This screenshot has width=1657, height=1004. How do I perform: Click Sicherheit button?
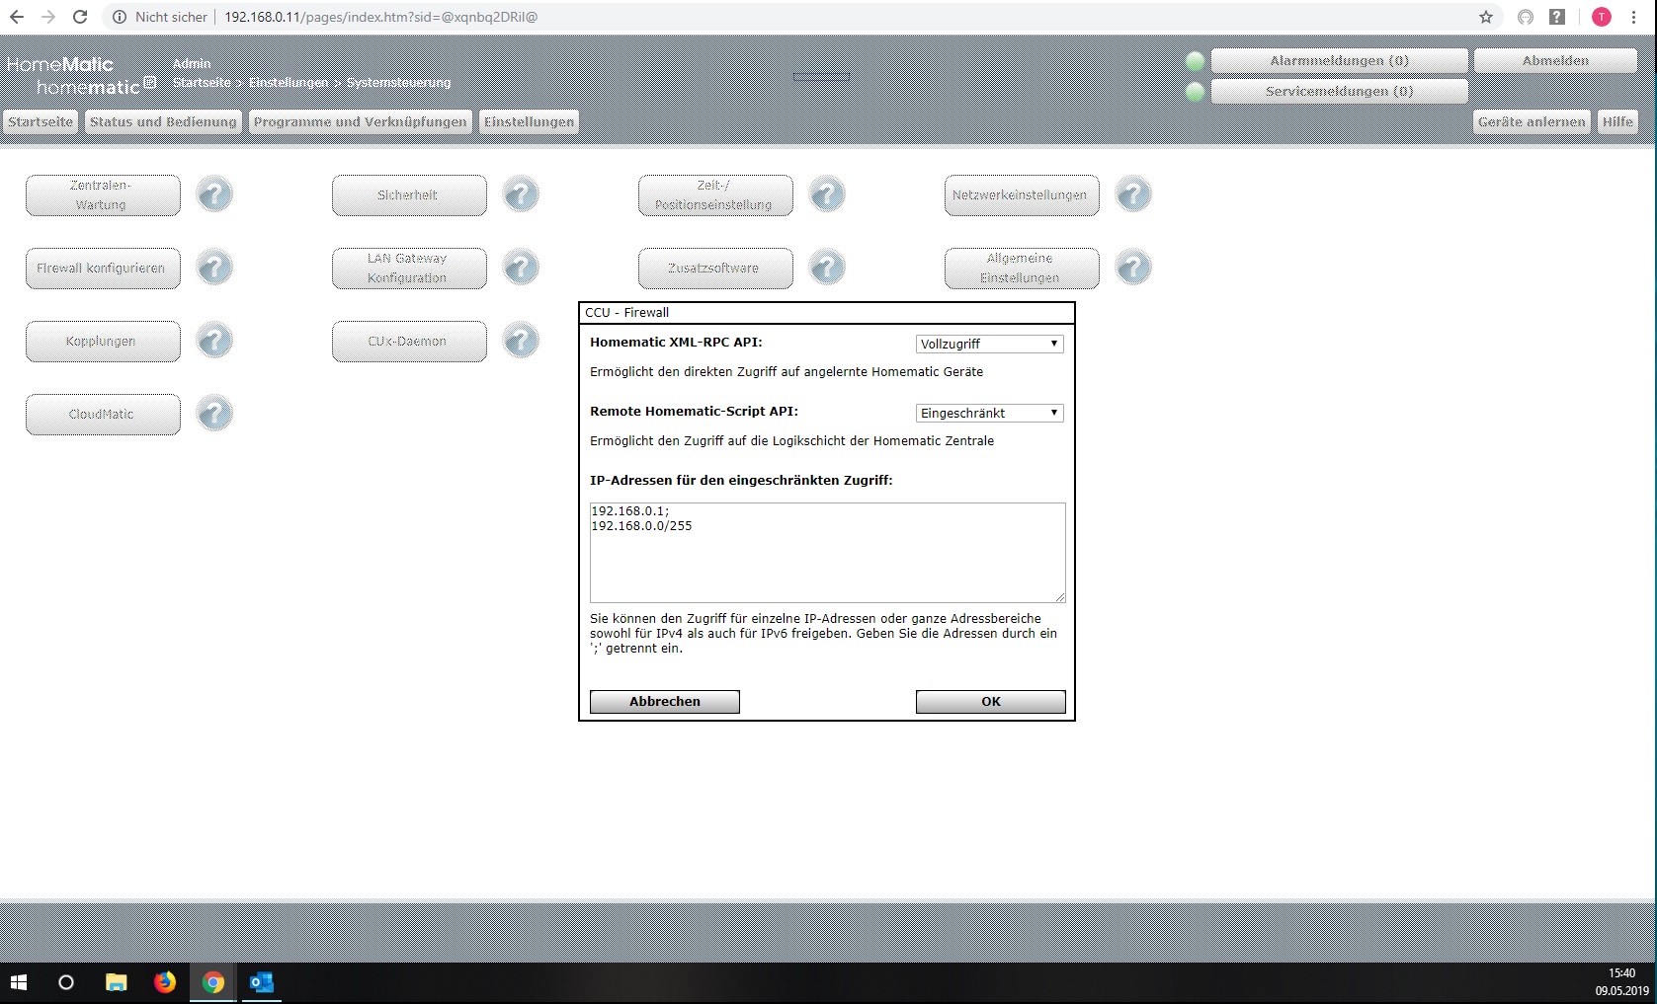(x=409, y=194)
